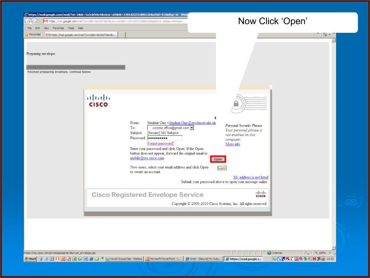
Task: Click the small Cisco logo in footer
Action: tap(261, 194)
